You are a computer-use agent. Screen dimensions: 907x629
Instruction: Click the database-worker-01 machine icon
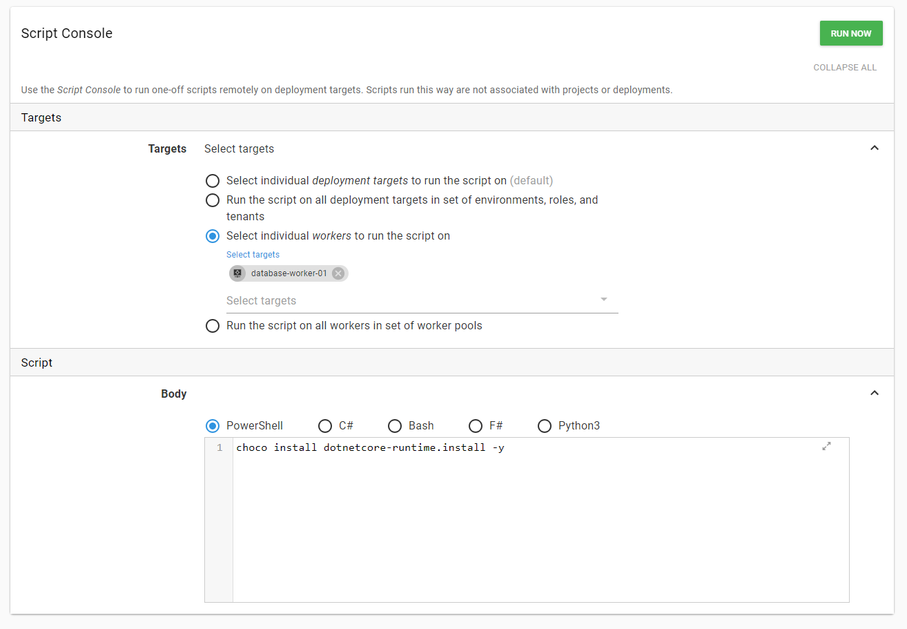pyautogui.click(x=238, y=273)
